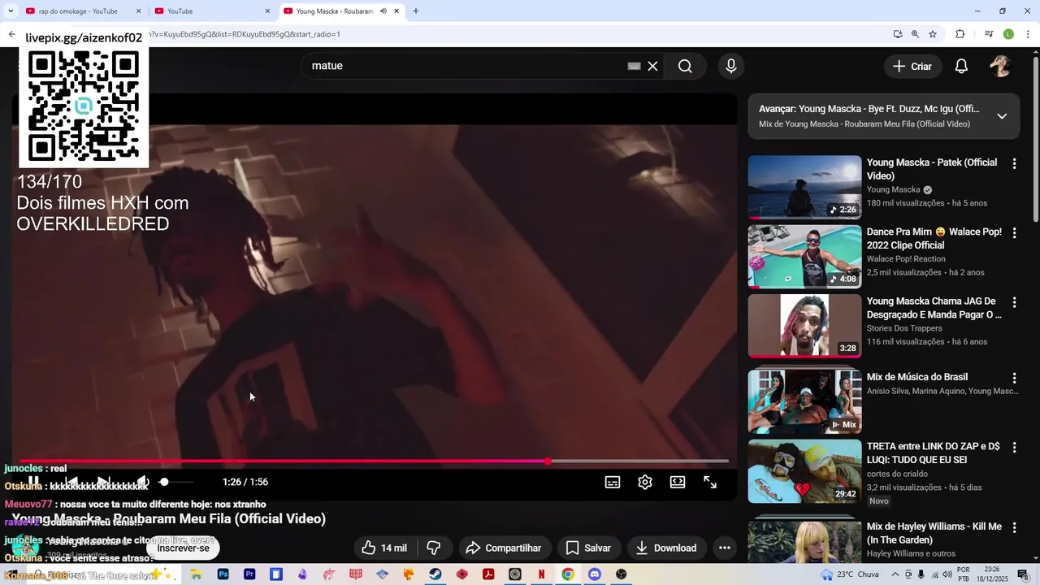Close the rap do omokage tab
Image resolution: width=1040 pixels, height=585 pixels.
[138, 11]
